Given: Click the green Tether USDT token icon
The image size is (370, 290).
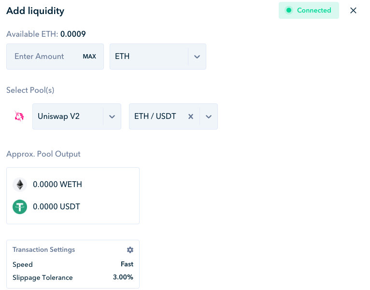Looking at the screenshot, I should [x=20, y=207].
